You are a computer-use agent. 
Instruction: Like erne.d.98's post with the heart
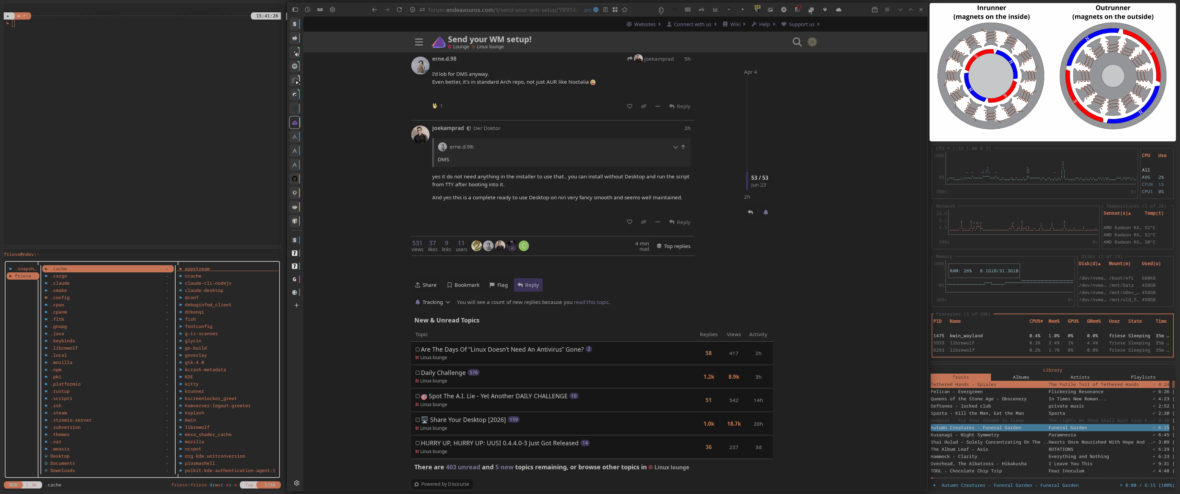629,106
